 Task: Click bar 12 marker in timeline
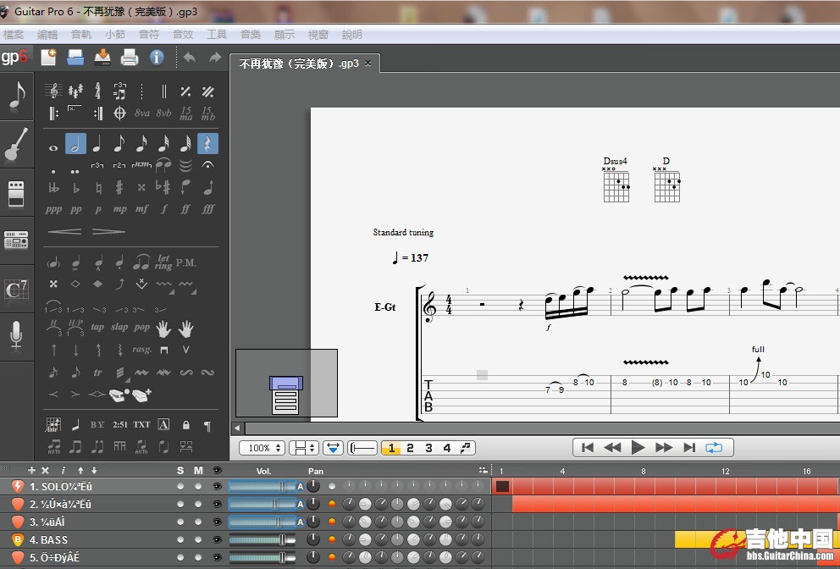[x=725, y=471]
